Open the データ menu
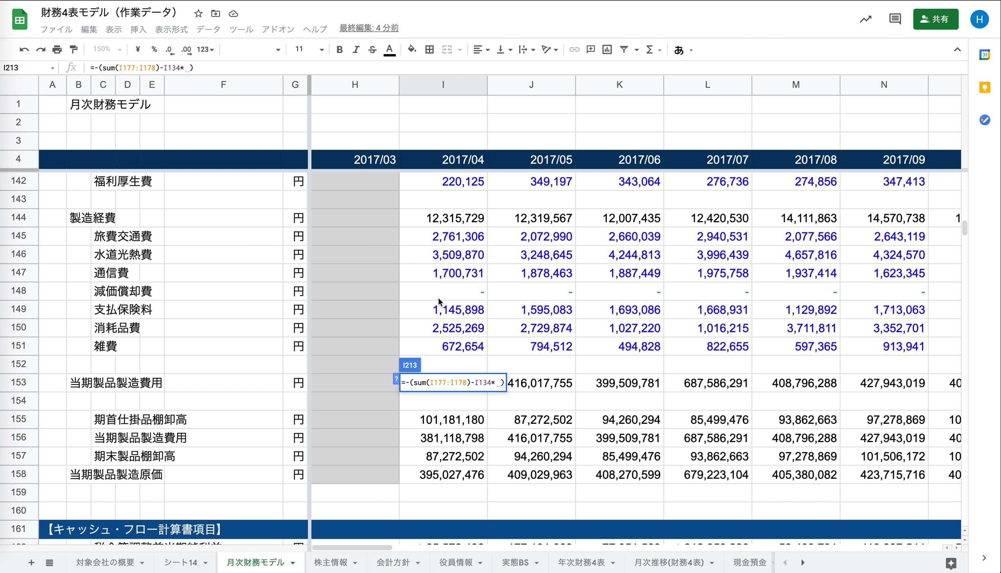Screen dimensions: 1001x573 (208, 29)
